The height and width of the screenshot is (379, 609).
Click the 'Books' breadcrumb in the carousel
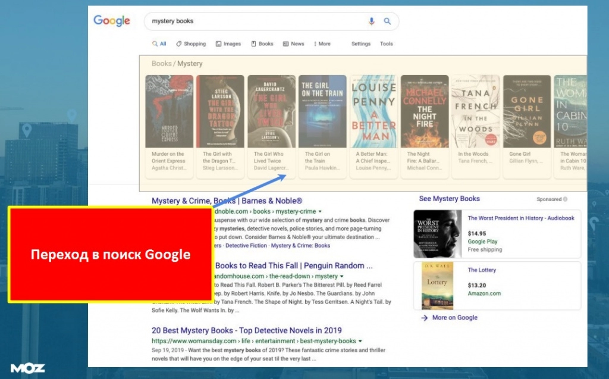click(162, 63)
